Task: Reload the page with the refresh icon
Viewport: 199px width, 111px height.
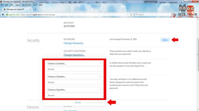Action: pos(131,15)
